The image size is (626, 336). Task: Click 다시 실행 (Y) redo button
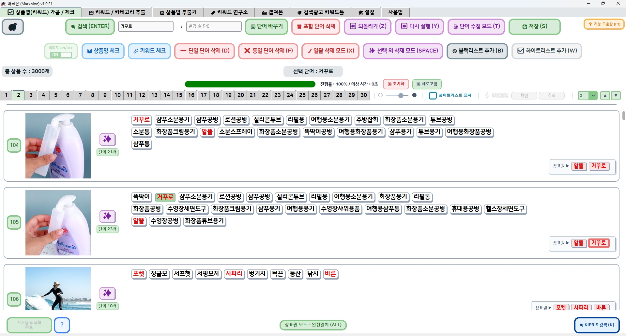420,26
